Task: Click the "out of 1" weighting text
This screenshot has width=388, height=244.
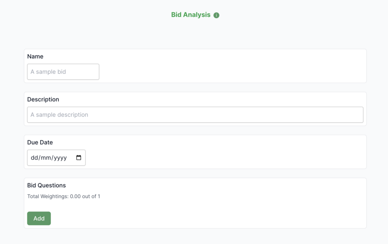Action: point(91,196)
